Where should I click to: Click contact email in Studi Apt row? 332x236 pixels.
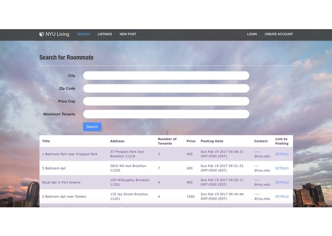point(262,182)
